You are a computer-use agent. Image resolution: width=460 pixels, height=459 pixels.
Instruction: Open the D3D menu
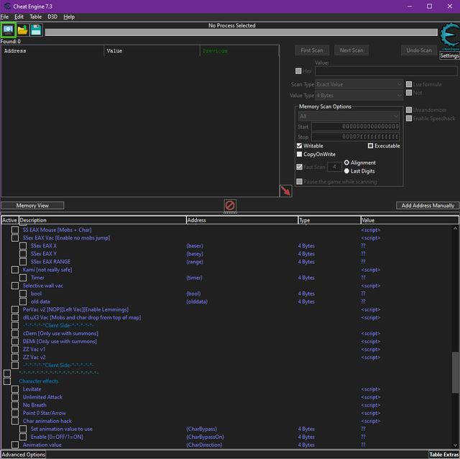click(x=52, y=17)
